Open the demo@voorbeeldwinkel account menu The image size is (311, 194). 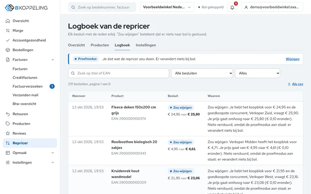pyautogui.click(x=272, y=7)
